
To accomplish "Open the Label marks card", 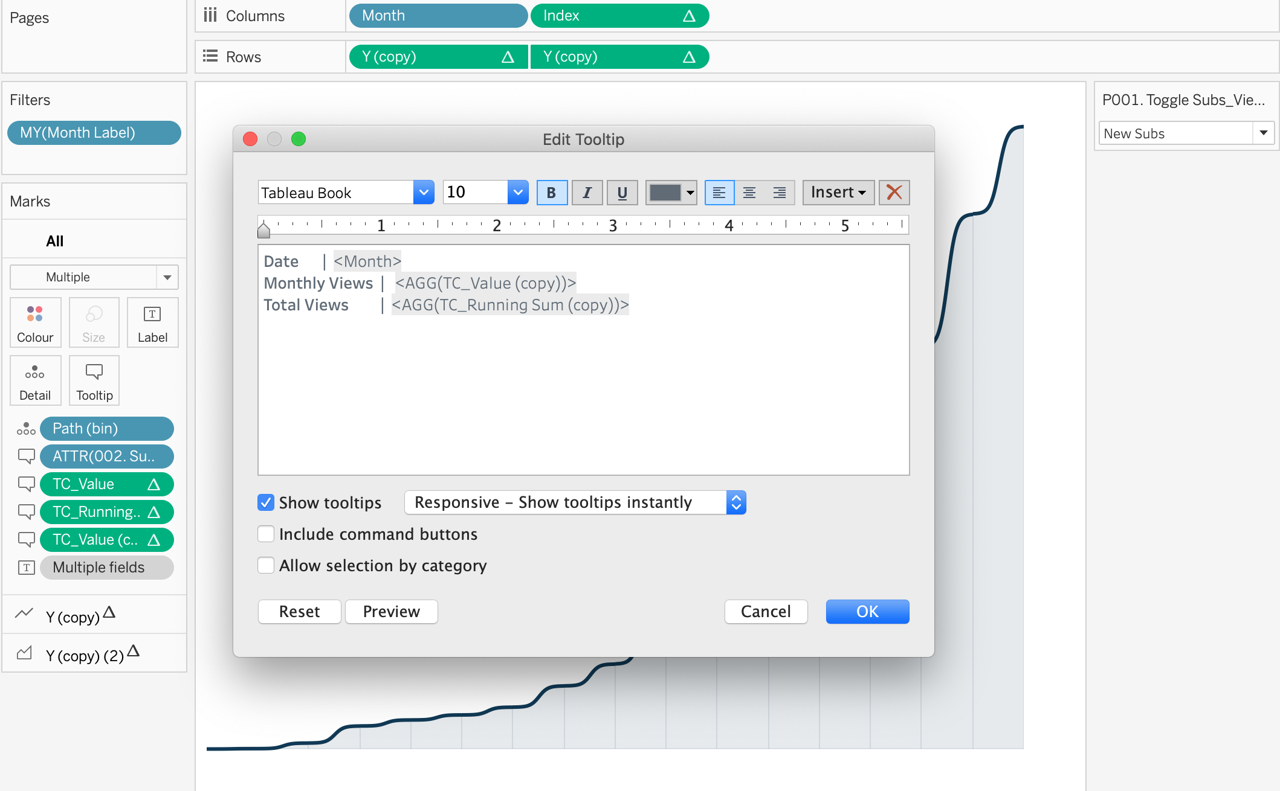I will point(152,322).
